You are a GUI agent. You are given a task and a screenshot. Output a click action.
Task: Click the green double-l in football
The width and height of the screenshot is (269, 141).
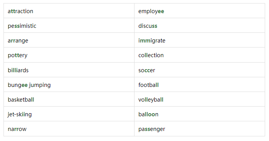pos(157,85)
